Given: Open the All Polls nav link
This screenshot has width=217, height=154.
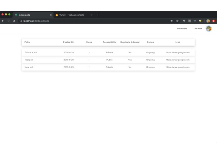Looking at the screenshot, I should point(198,29).
